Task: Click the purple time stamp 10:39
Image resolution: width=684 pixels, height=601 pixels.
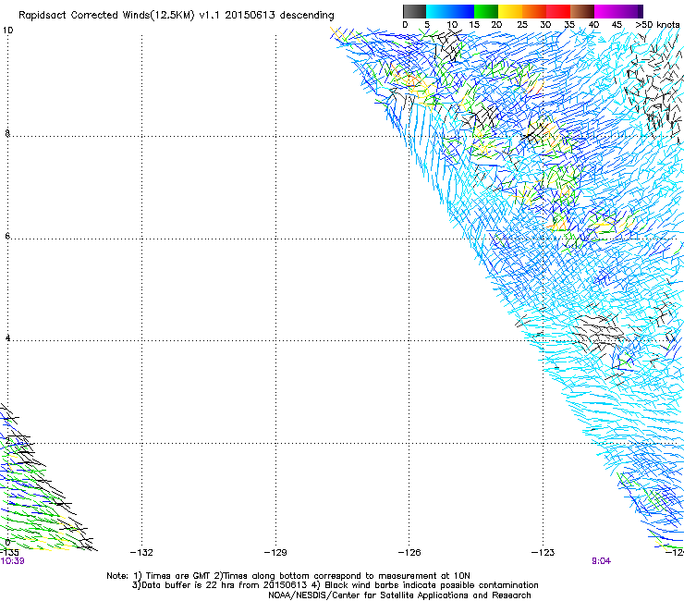Action: click(x=12, y=561)
